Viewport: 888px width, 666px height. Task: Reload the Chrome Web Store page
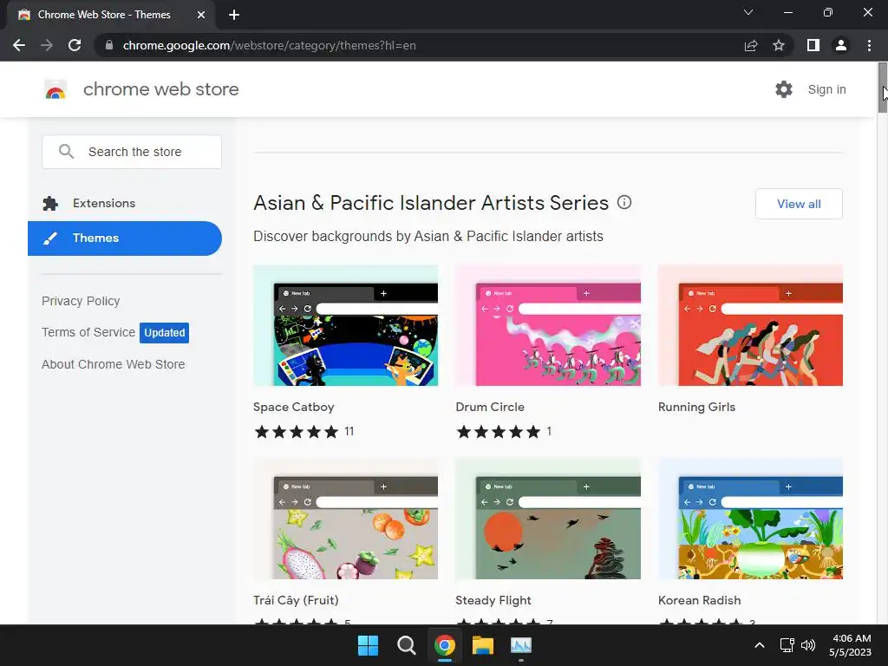75,45
